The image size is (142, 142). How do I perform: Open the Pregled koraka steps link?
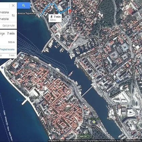pos(7,49)
